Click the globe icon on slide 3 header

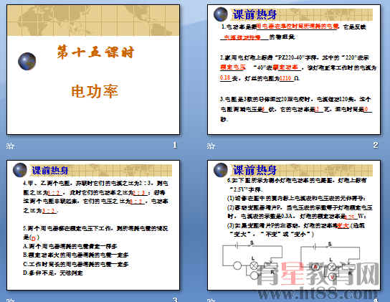pos(20,170)
